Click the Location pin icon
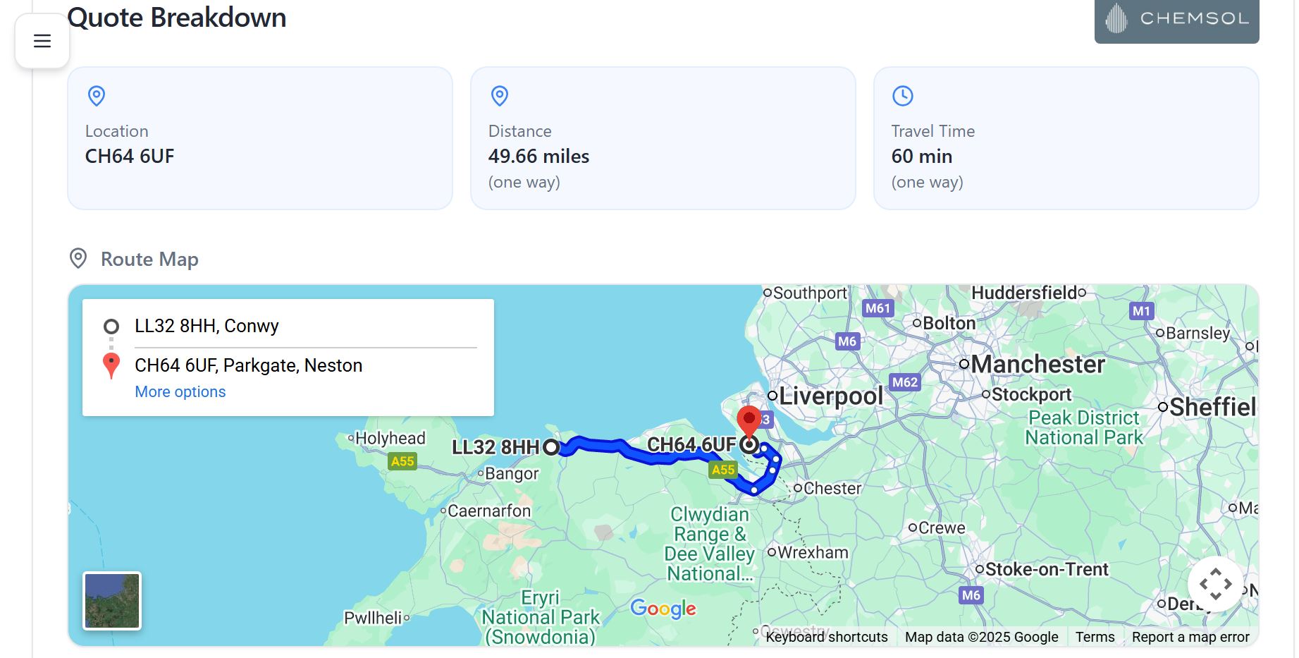 click(95, 96)
